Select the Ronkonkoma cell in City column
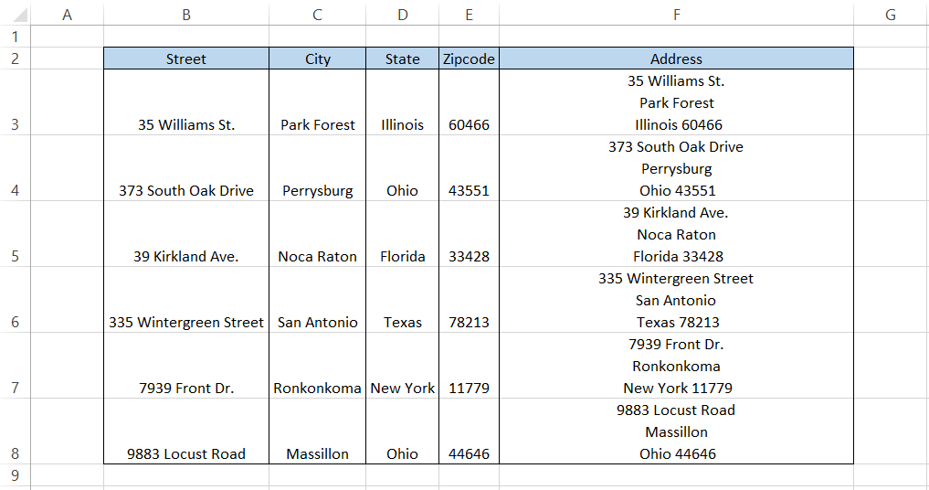Viewport: 929px width, 490px height. click(x=317, y=388)
